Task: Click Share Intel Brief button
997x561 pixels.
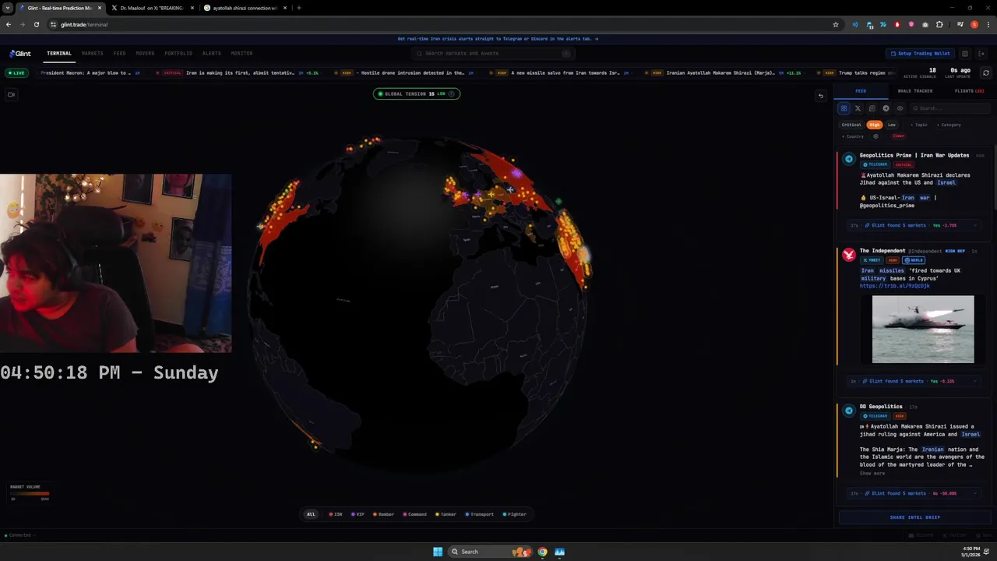Action: [915, 517]
